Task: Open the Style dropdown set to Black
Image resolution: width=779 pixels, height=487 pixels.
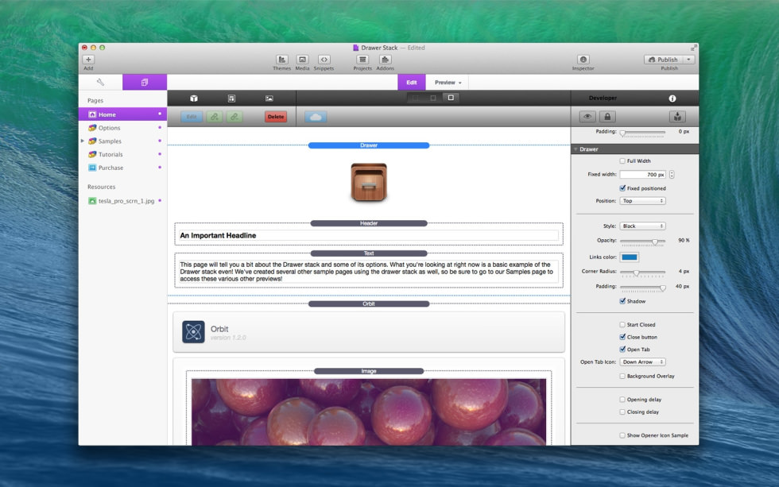Action: pyautogui.click(x=642, y=226)
